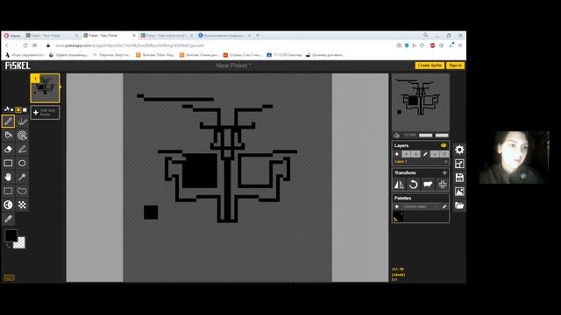Select the Lighten tool
Image resolution: width=561 pixels, height=315 pixels.
click(x=8, y=205)
